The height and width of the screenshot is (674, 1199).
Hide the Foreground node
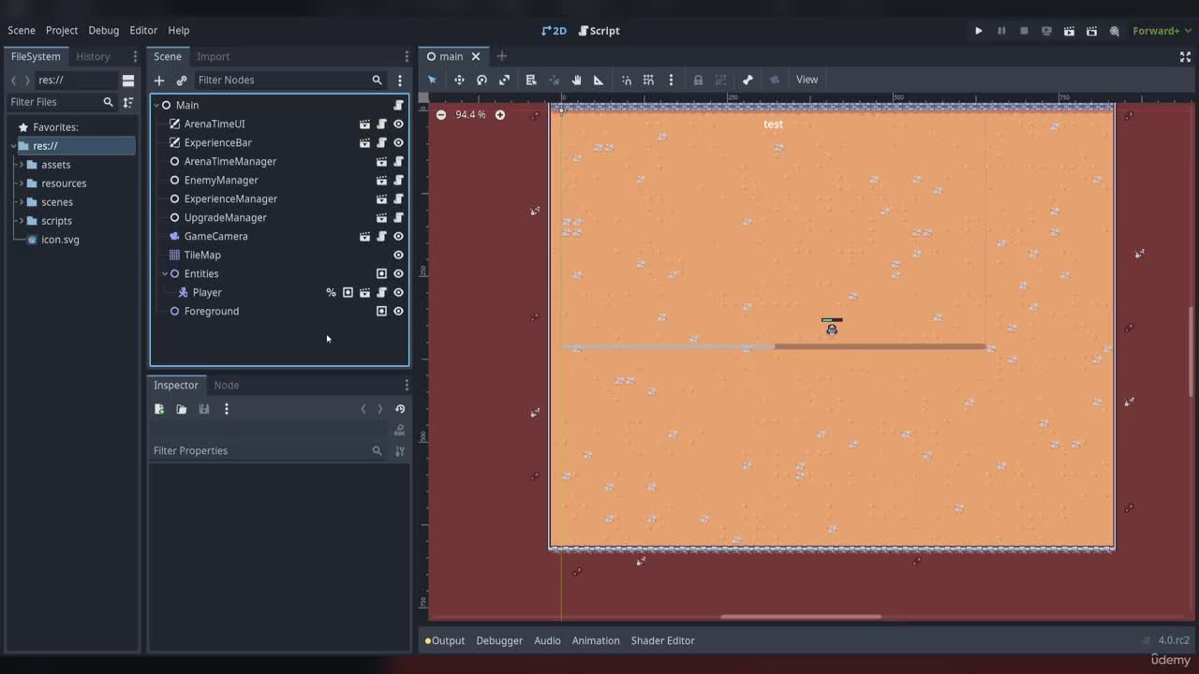coord(398,311)
